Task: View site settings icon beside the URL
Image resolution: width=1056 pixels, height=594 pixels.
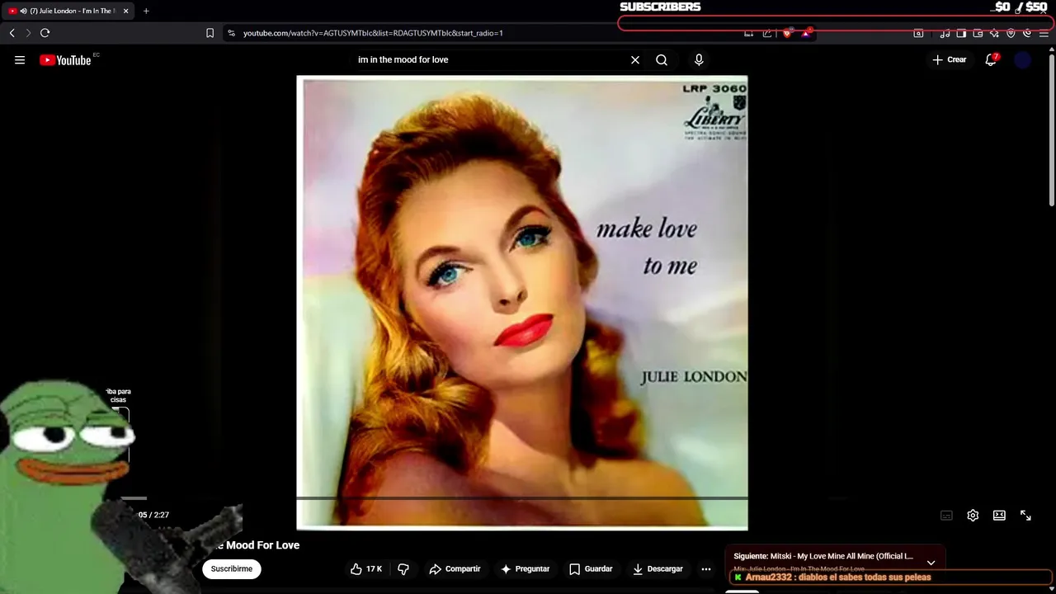Action: tap(231, 33)
